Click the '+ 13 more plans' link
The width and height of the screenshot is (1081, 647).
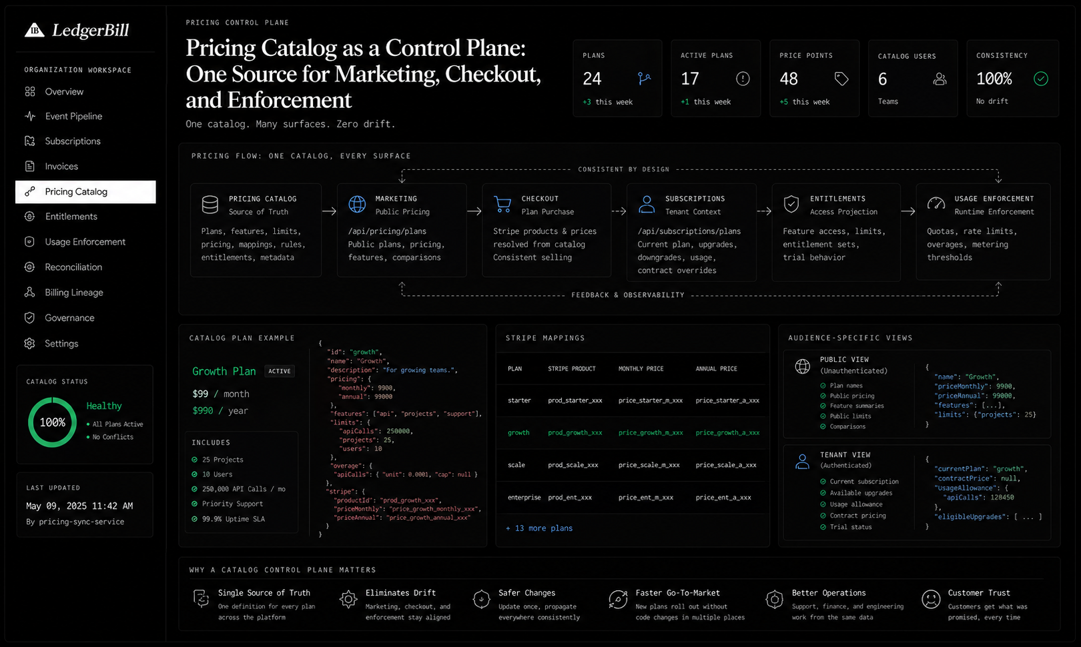(539, 528)
